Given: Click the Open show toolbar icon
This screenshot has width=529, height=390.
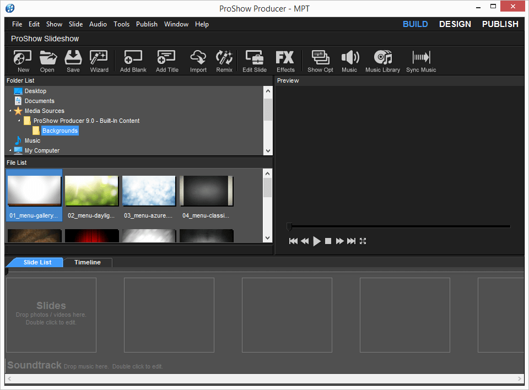Looking at the screenshot, I should [47, 61].
